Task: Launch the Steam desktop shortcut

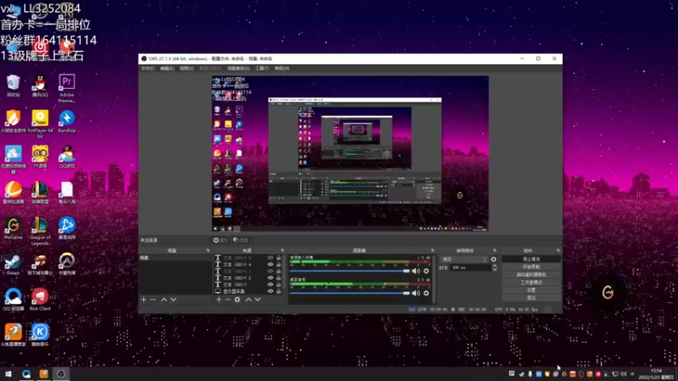Action: 13,264
